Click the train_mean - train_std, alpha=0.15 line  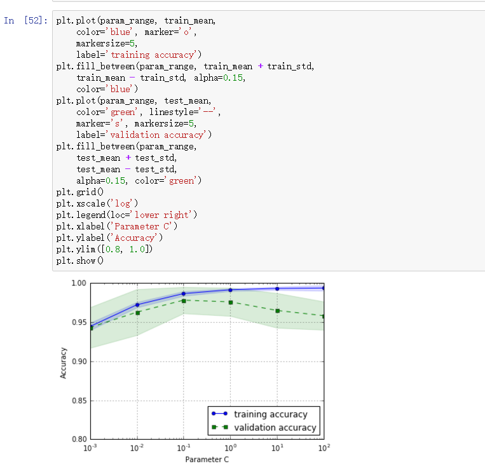tap(161, 78)
